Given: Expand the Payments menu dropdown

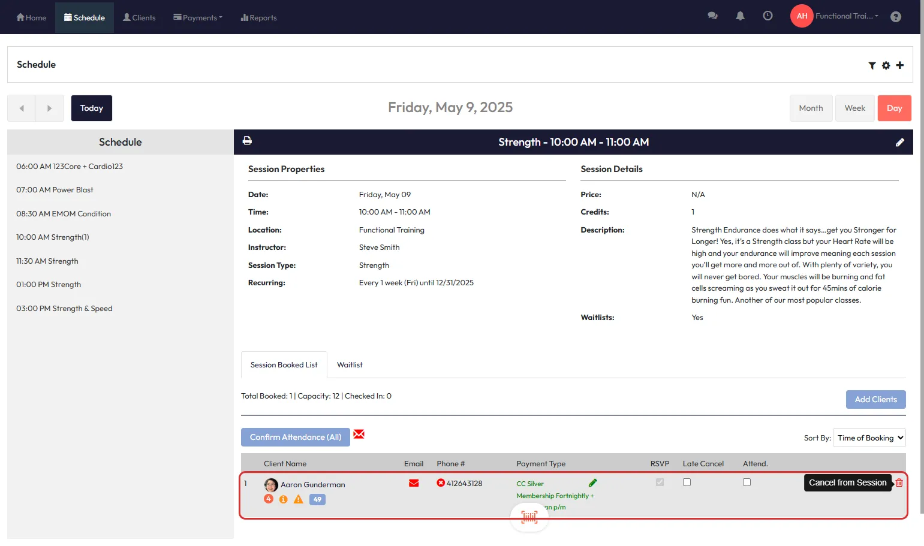Looking at the screenshot, I should [198, 17].
